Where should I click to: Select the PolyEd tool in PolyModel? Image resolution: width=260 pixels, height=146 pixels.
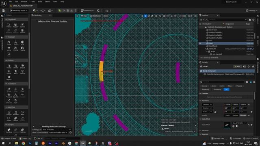pos(9,25)
